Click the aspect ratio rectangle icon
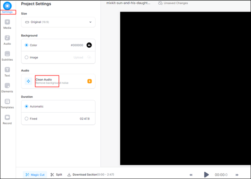The image size is (251, 179). coord(27,22)
